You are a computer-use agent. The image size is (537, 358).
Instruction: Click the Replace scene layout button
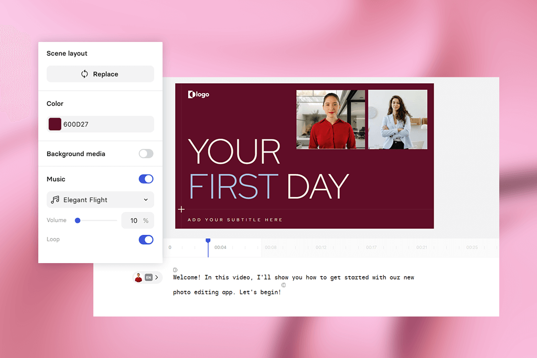click(100, 74)
